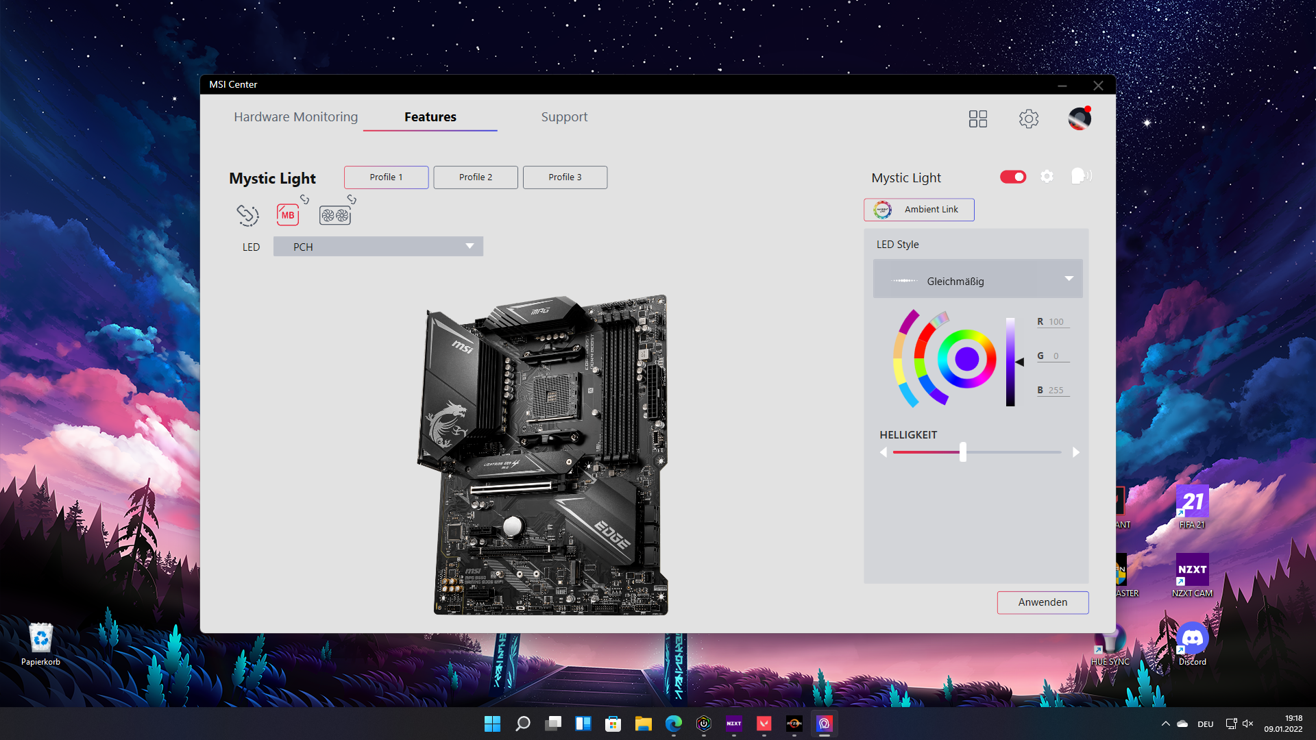Expand the LED PCH dropdown

point(378,247)
